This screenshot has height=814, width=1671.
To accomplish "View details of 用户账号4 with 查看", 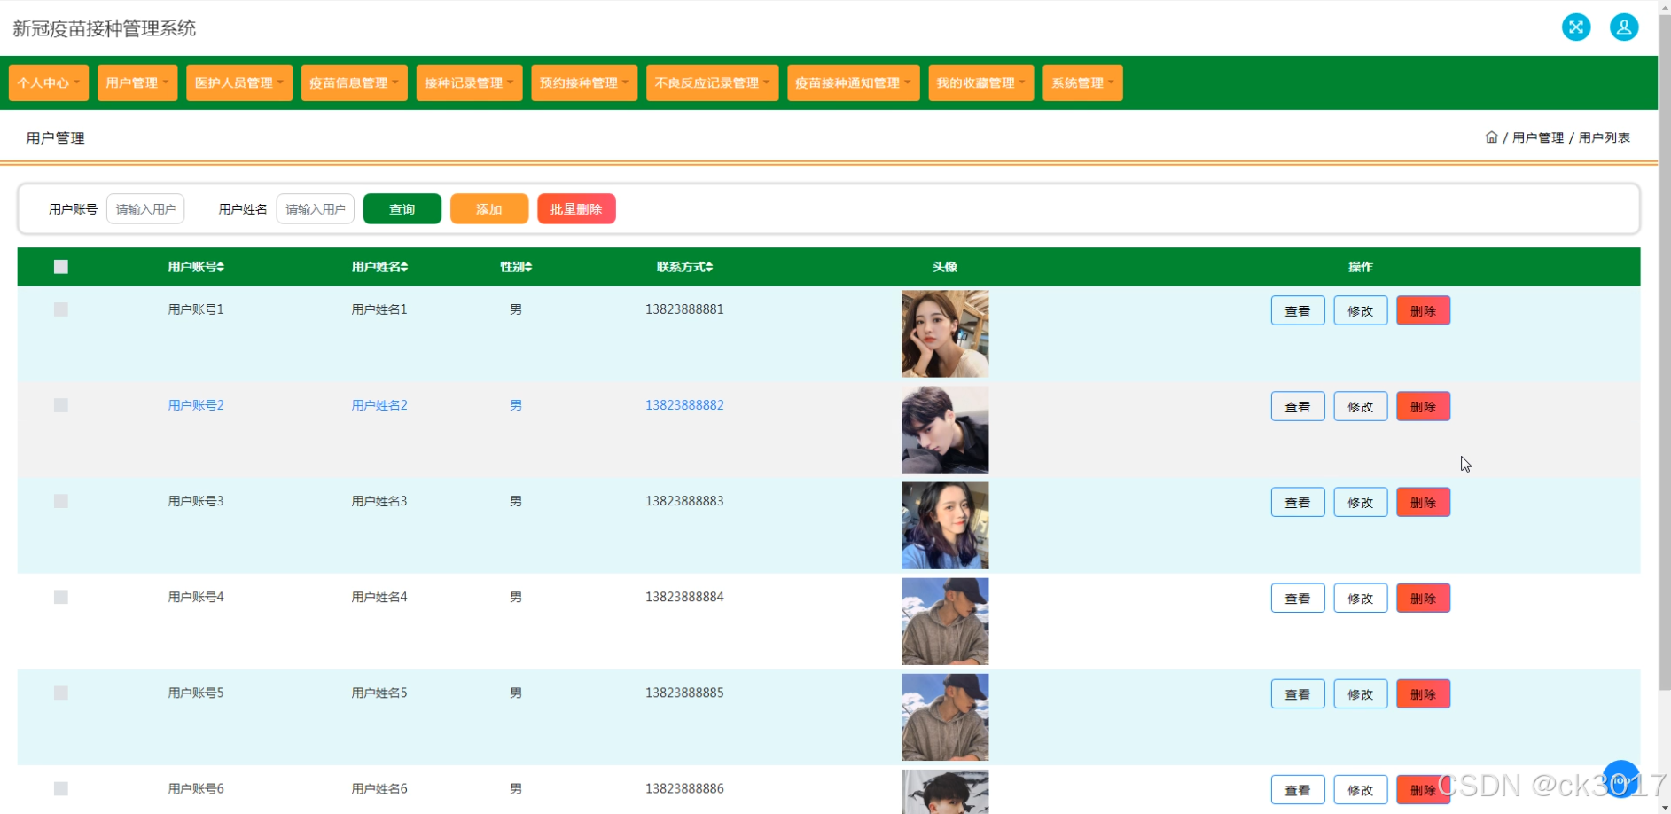I will tap(1298, 598).
